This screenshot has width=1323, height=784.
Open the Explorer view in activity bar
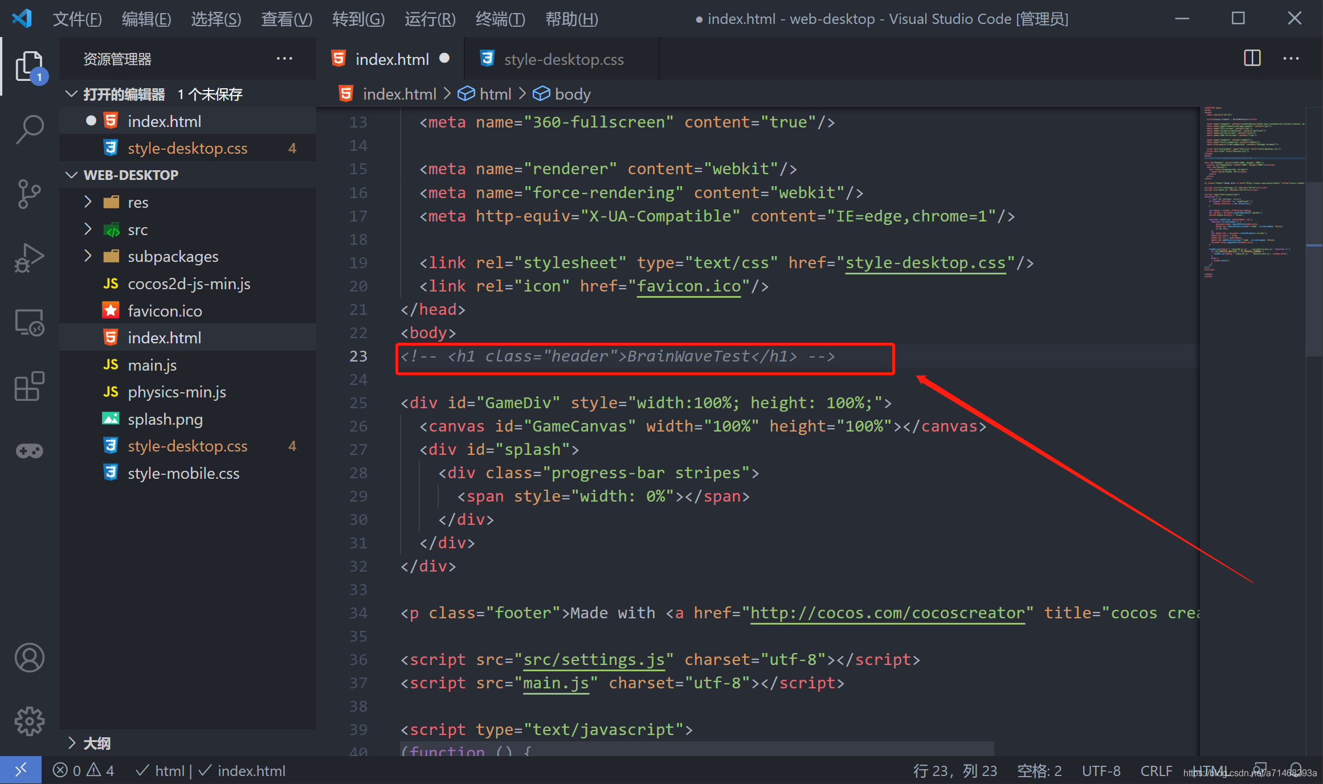(30, 67)
